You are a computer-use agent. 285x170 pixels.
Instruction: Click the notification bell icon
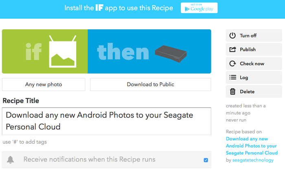pyautogui.click(x=10, y=160)
